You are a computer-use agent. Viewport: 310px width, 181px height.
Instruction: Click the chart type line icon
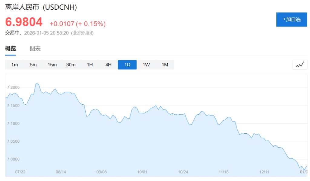pos(300,65)
